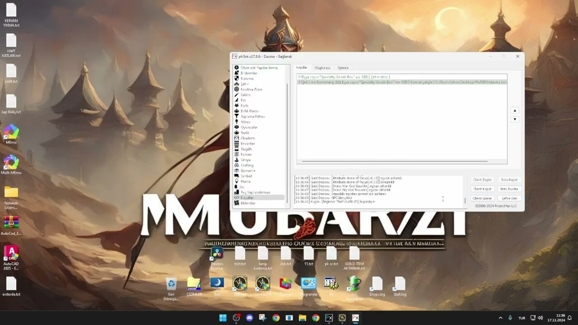Click the Clienti Başlat button
The height and width of the screenshot is (325, 578).
pyautogui.click(x=482, y=180)
